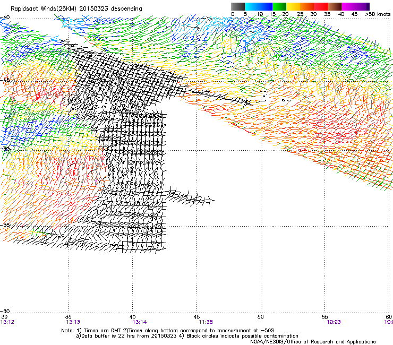The width and height of the screenshot is (393, 345).
Task: Click the yellow 20-25 knots color swatch
Action: tap(293, 6)
